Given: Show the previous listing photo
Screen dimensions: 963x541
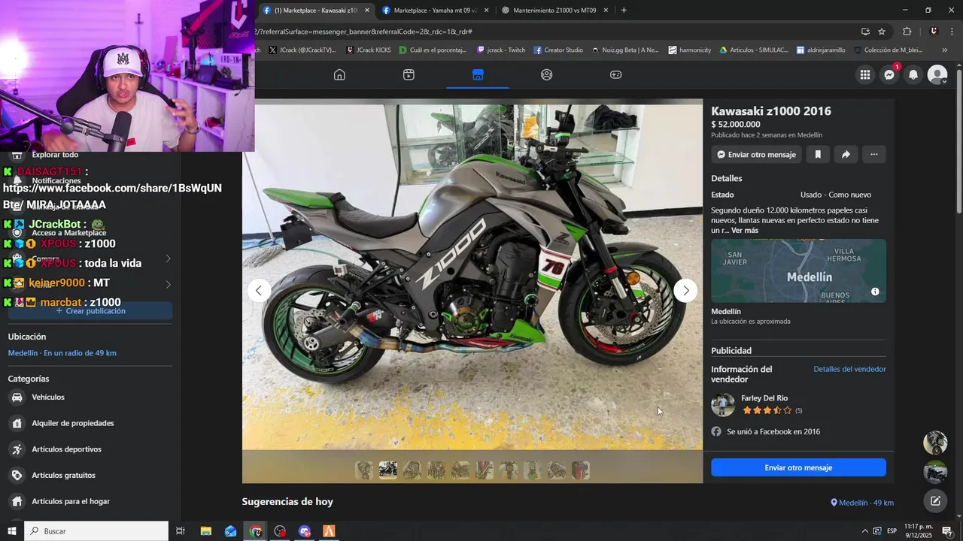Looking at the screenshot, I should point(259,291).
